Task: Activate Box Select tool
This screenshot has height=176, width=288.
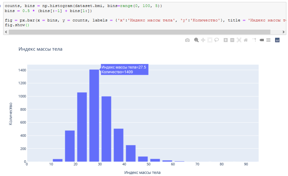Action: pyautogui.click(x=210, y=40)
